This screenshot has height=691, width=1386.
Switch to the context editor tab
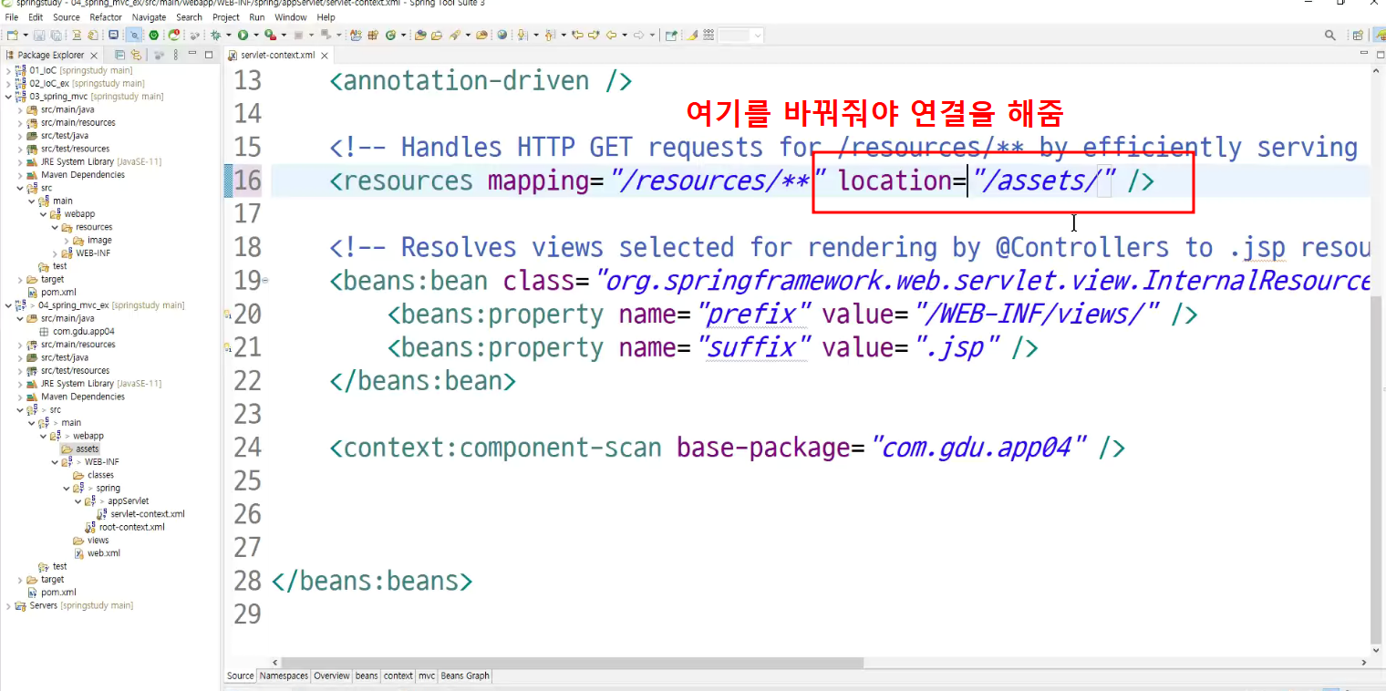[398, 676]
